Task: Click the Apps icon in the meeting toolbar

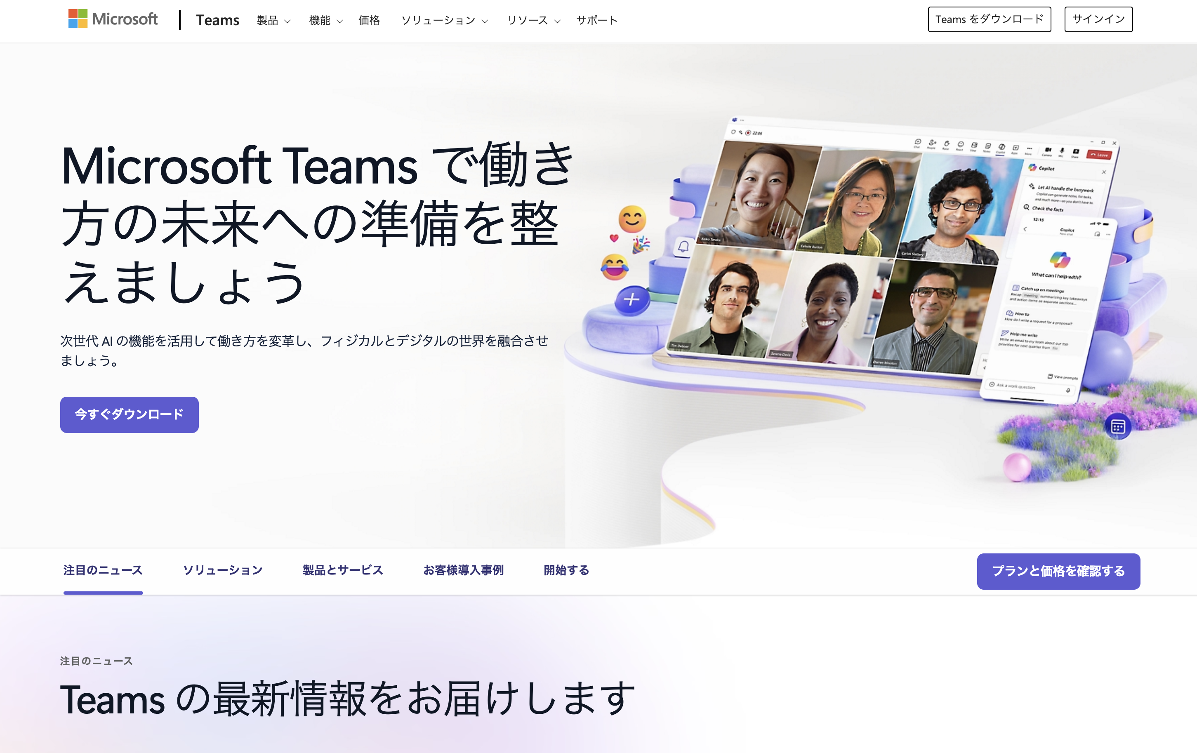Action: pyautogui.click(x=1016, y=148)
